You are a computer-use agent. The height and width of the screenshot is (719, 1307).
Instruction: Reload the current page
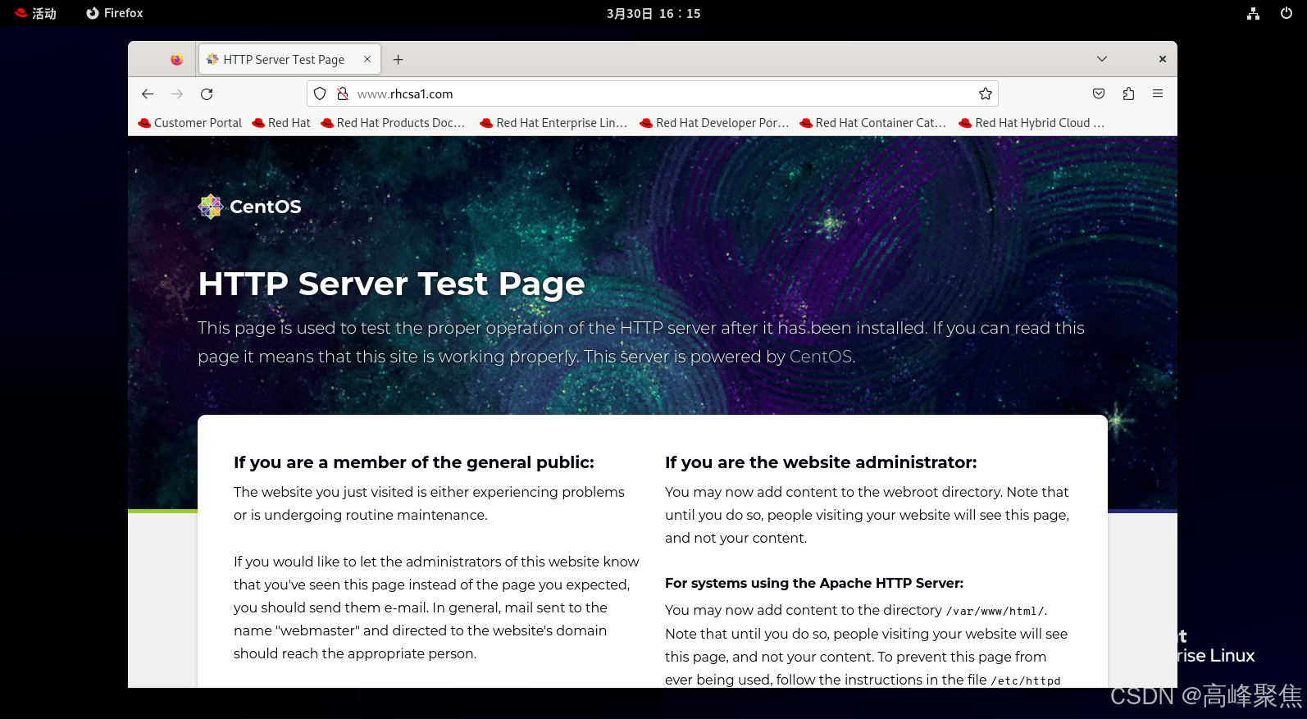point(207,94)
